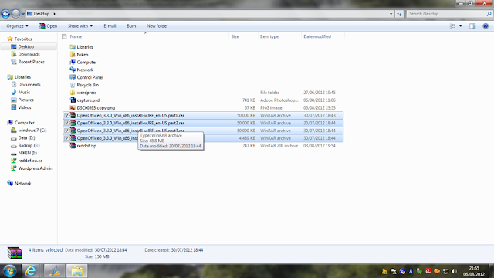494x278 pixels.
Task: Select Desktop under Favorites
Action: [x=25, y=46]
